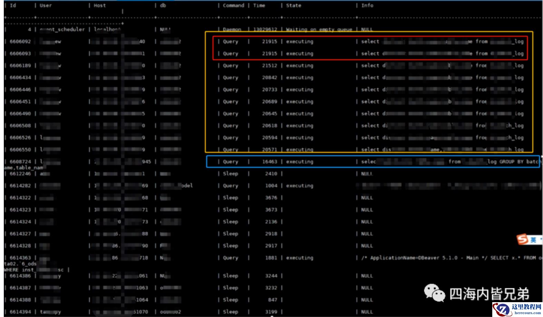Click the State column header

pos(293,6)
